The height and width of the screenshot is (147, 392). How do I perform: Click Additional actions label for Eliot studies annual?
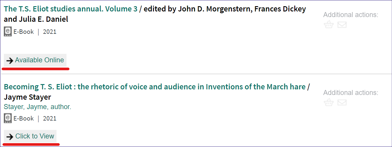click(x=351, y=15)
